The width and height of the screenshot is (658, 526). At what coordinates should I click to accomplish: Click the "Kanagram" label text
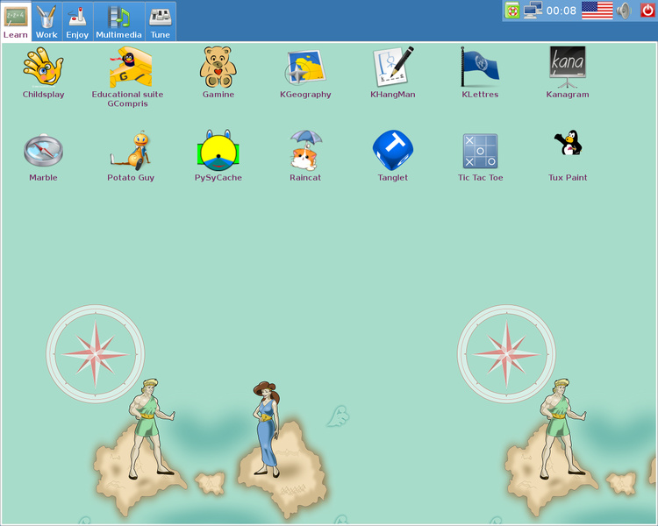click(568, 95)
